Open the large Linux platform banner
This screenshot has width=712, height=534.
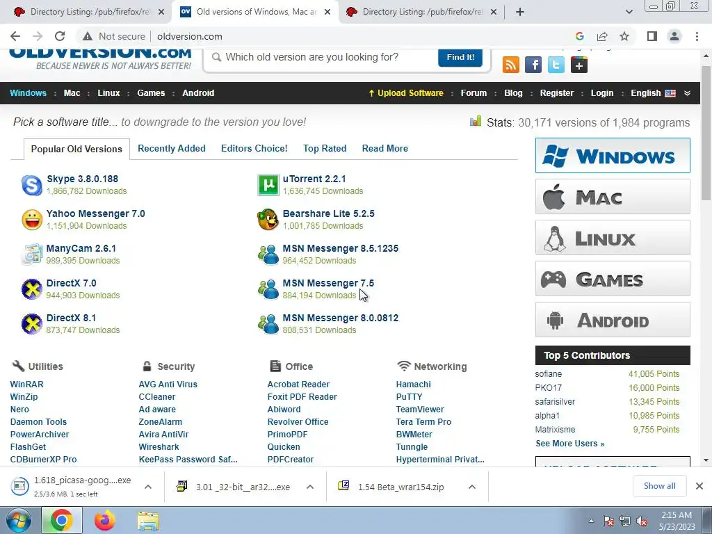[613, 238]
